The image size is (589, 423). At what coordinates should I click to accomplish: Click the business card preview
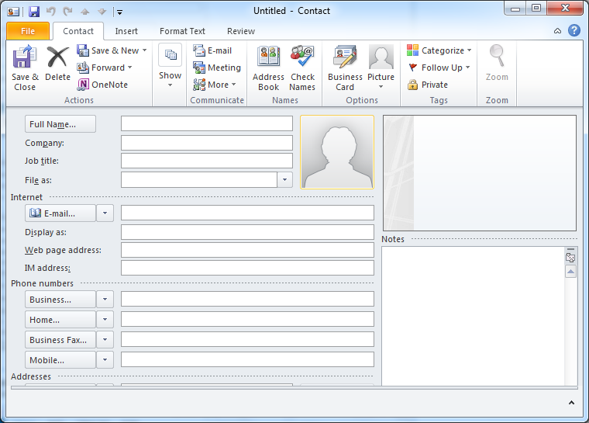(479, 173)
